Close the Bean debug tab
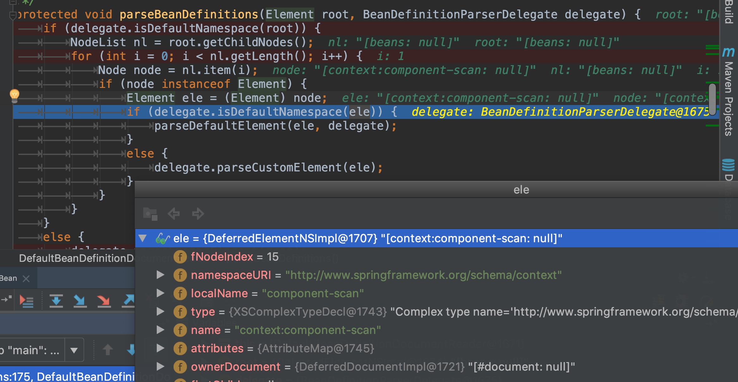This screenshot has height=382, width=738. pos(26,279)
